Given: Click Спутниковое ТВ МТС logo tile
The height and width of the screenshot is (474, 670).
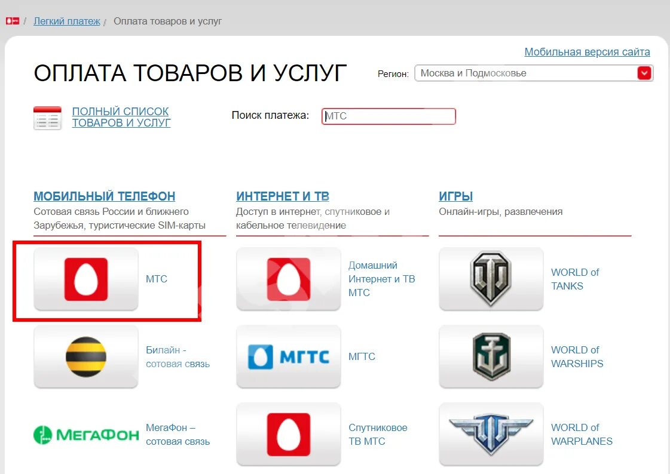Looking at the screenshot, I should coord(289,435).
